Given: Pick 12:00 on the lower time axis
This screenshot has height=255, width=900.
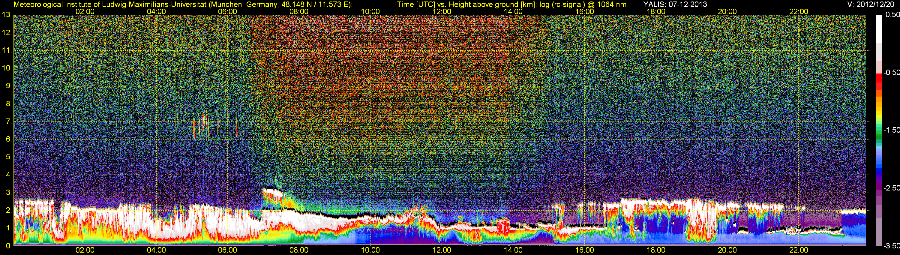Looking at the screenshot, I should coord(442,250).
